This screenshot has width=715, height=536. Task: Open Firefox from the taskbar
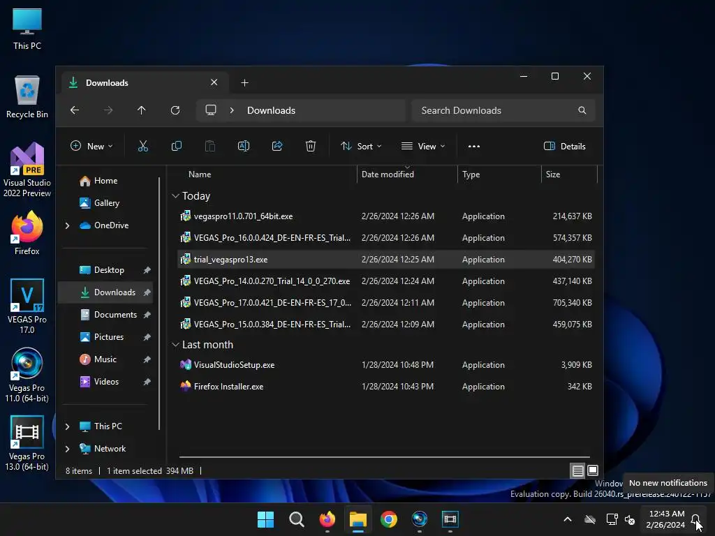point(327,519)
